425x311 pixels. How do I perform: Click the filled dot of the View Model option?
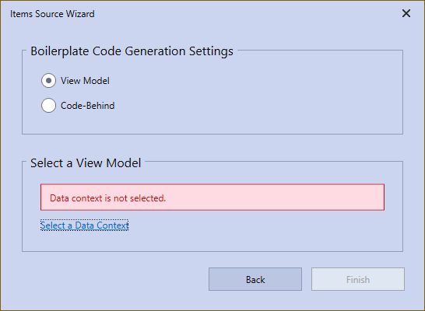48,81
